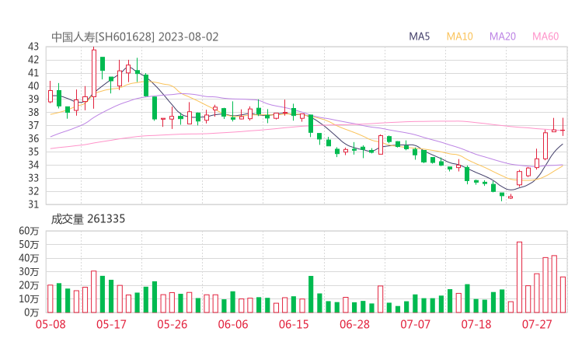Click the 43 price axis label
The height and width of the screenshot is (342, 575).
tap(33, 47)
